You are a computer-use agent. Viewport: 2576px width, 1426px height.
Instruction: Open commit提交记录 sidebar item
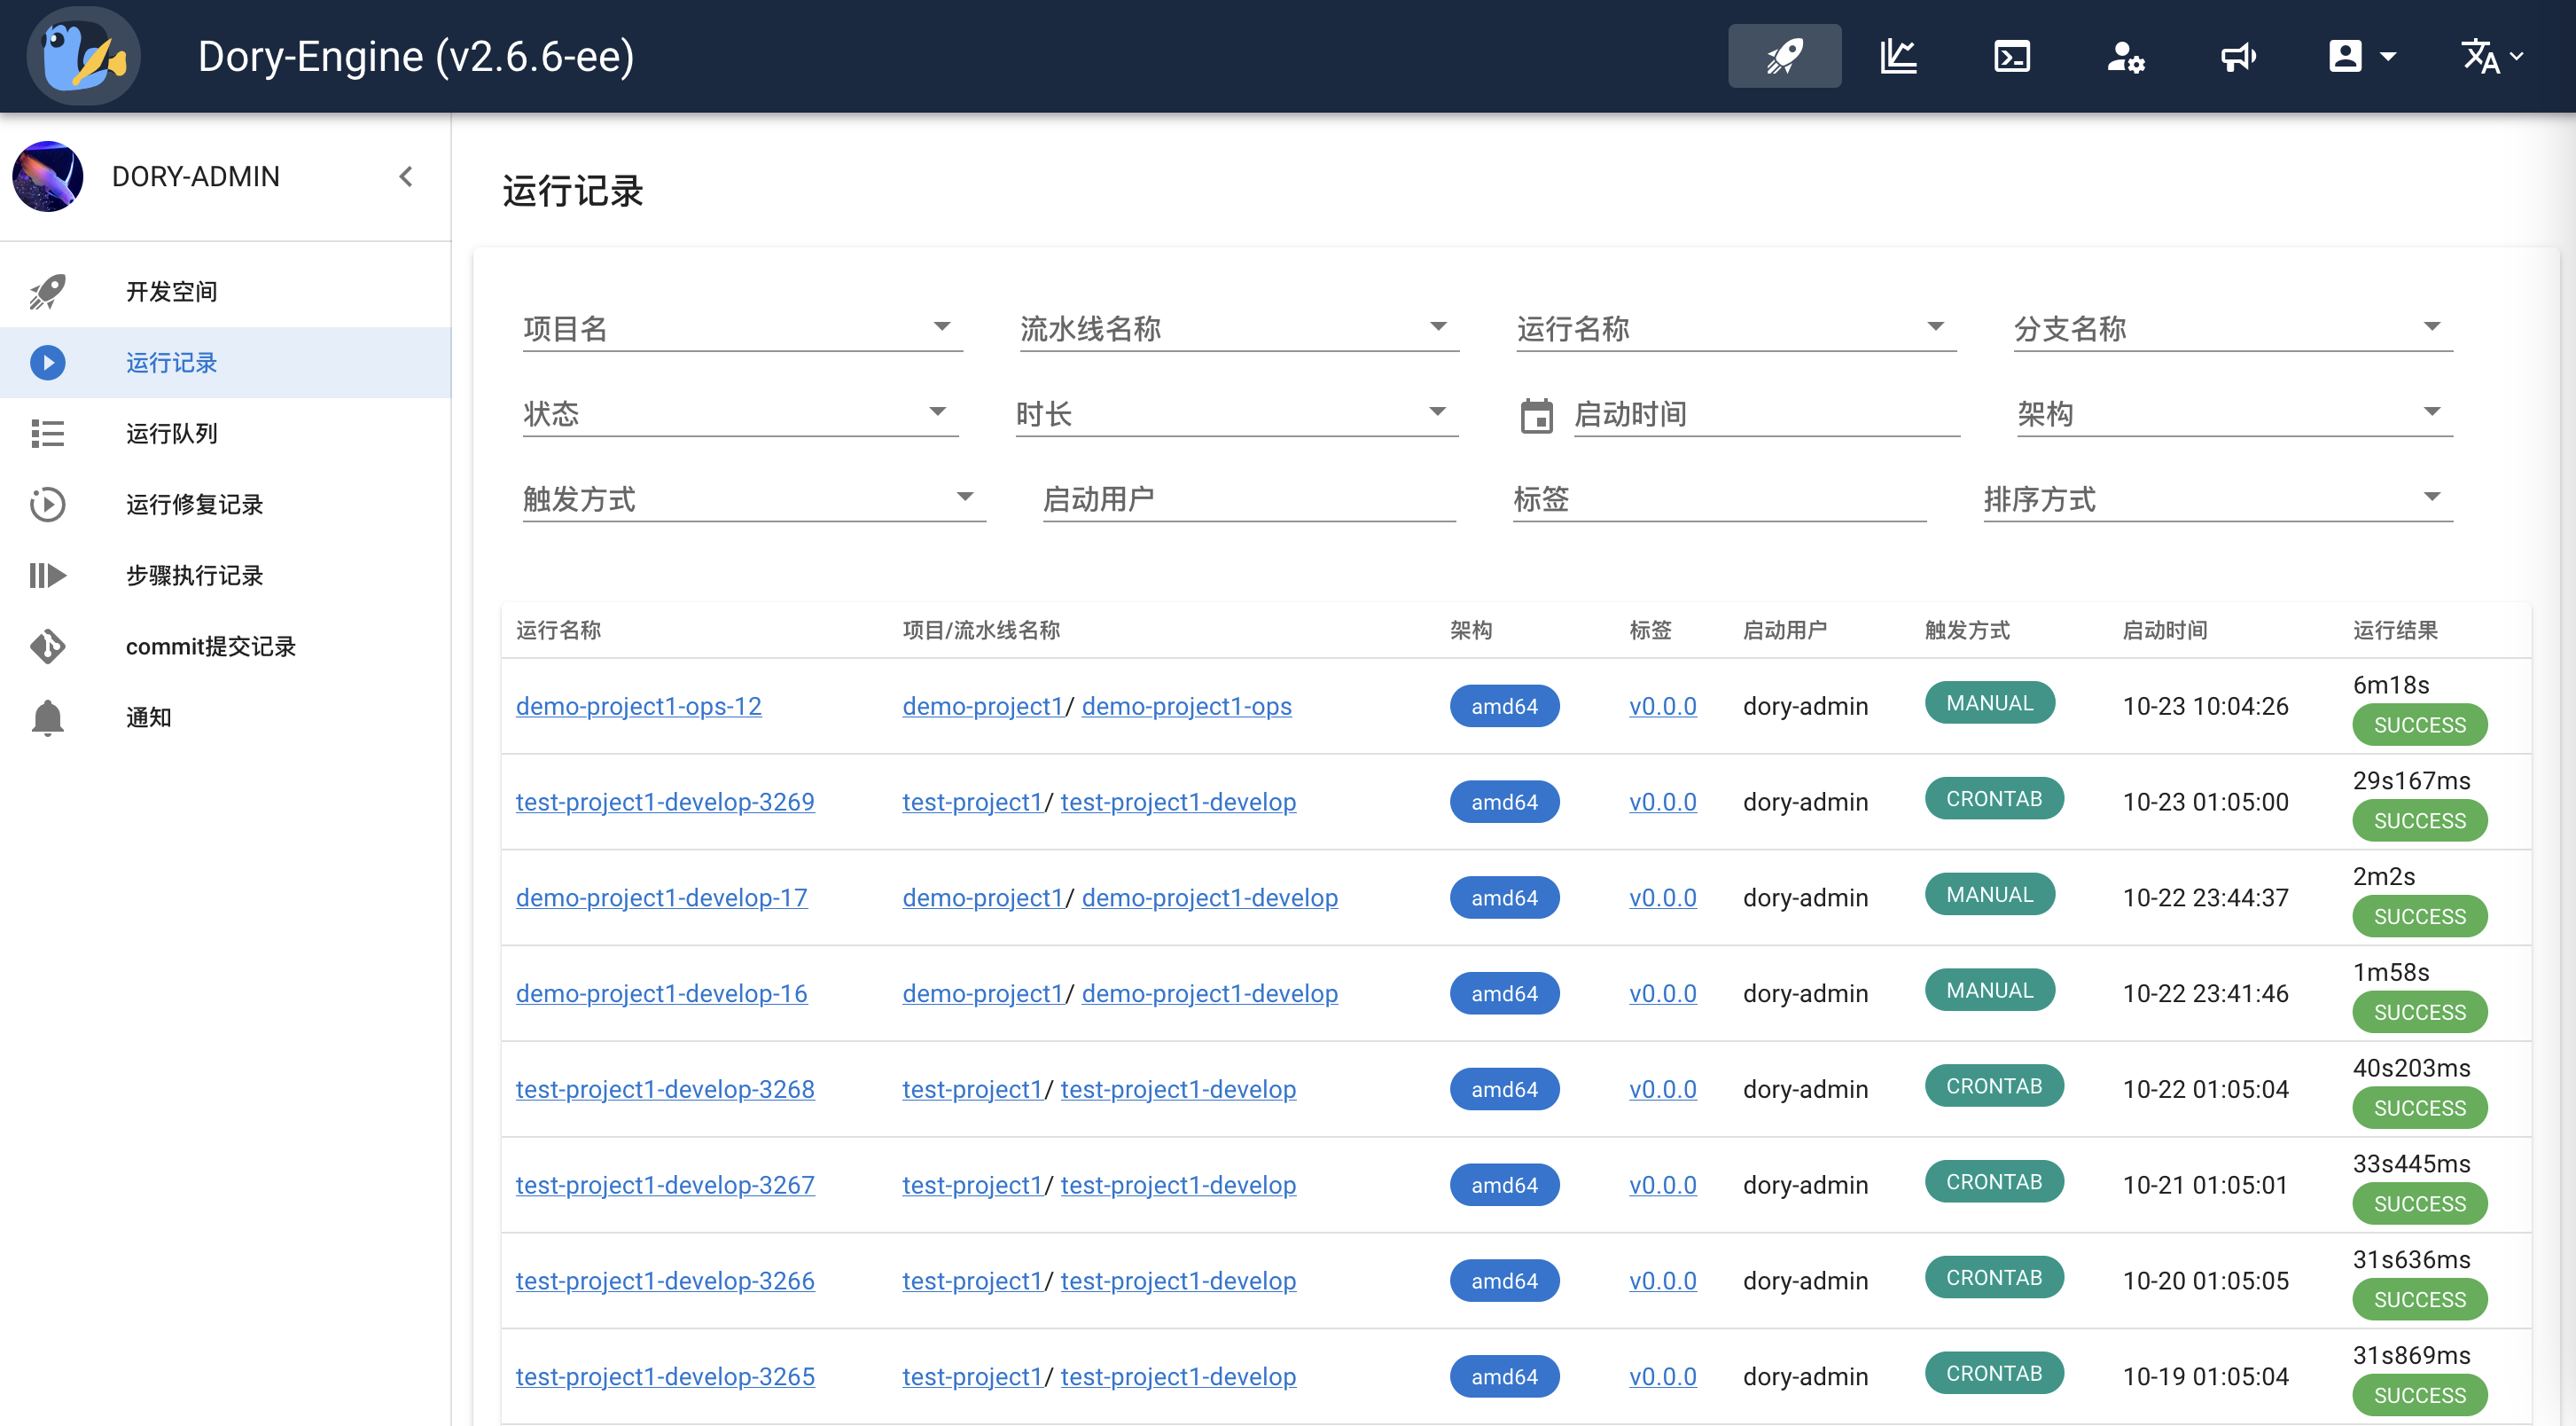coord(210,646)
